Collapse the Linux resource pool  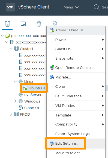pyautogui.click(x=15, y=81)
